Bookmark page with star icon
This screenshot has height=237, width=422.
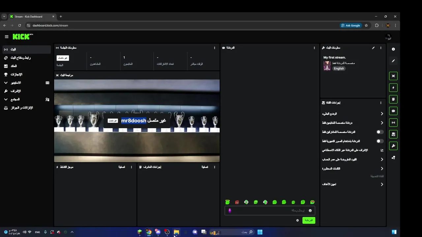366,25
